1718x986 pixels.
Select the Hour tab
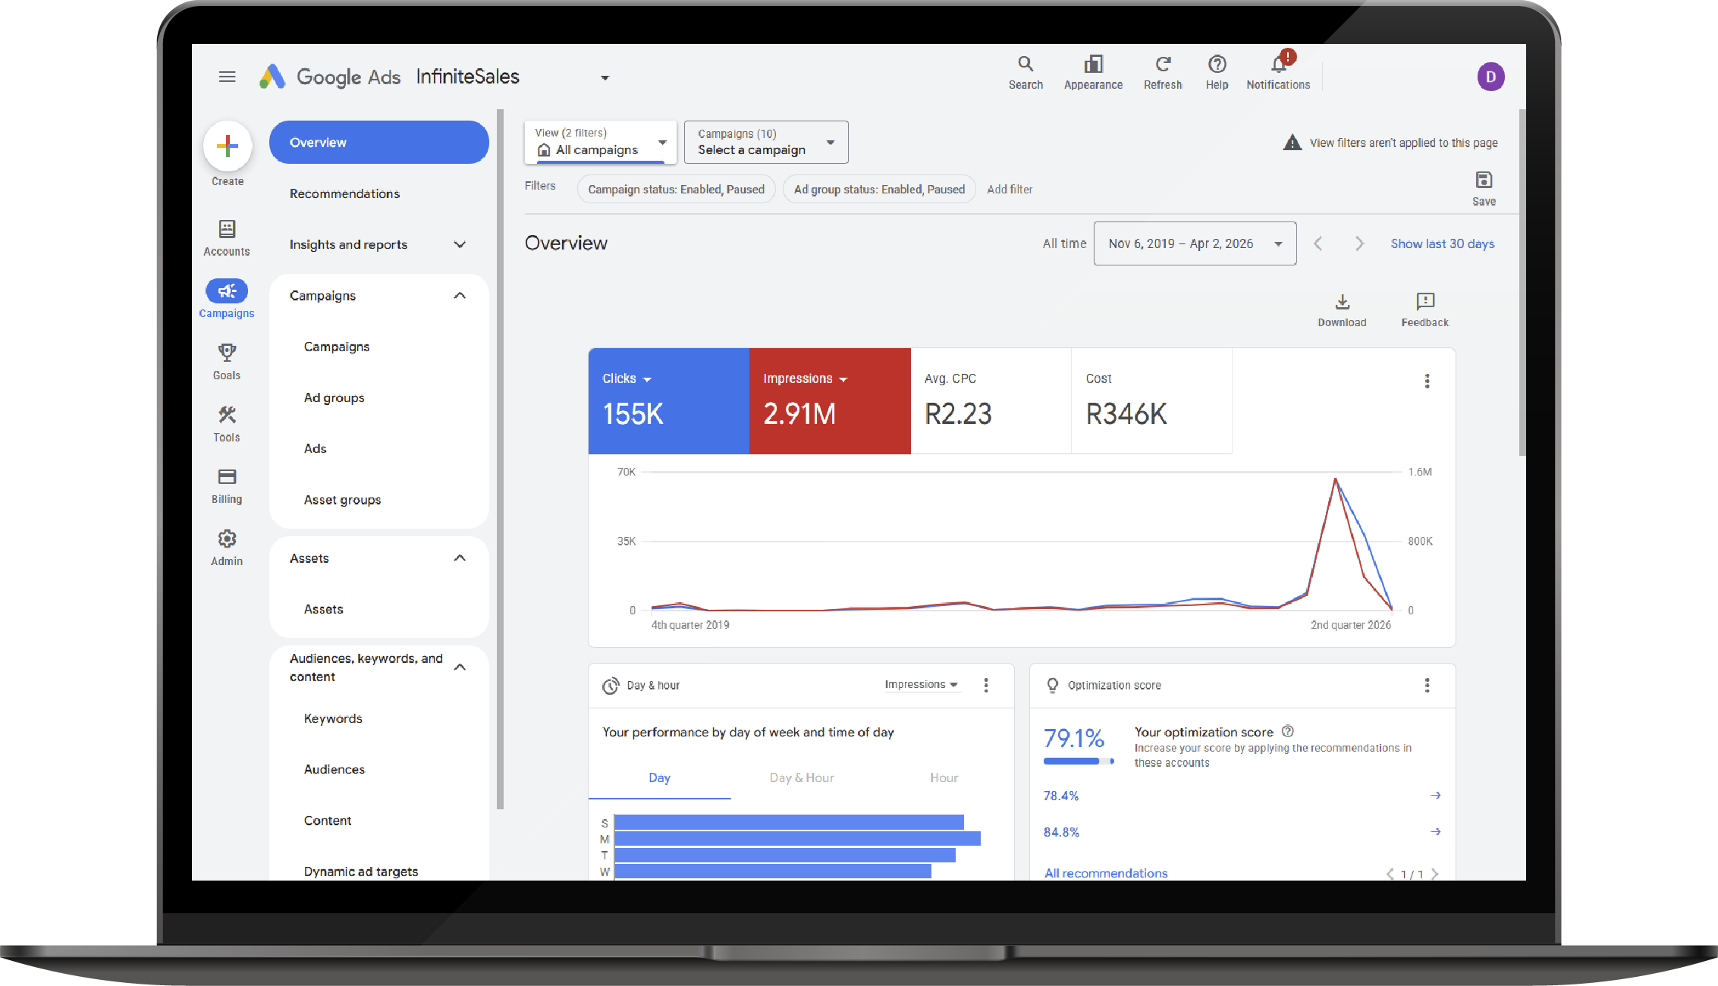[944, 777]
